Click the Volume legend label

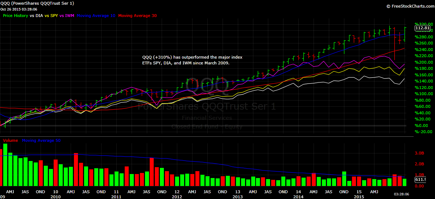pyautogui.click(x=11, y=140)
